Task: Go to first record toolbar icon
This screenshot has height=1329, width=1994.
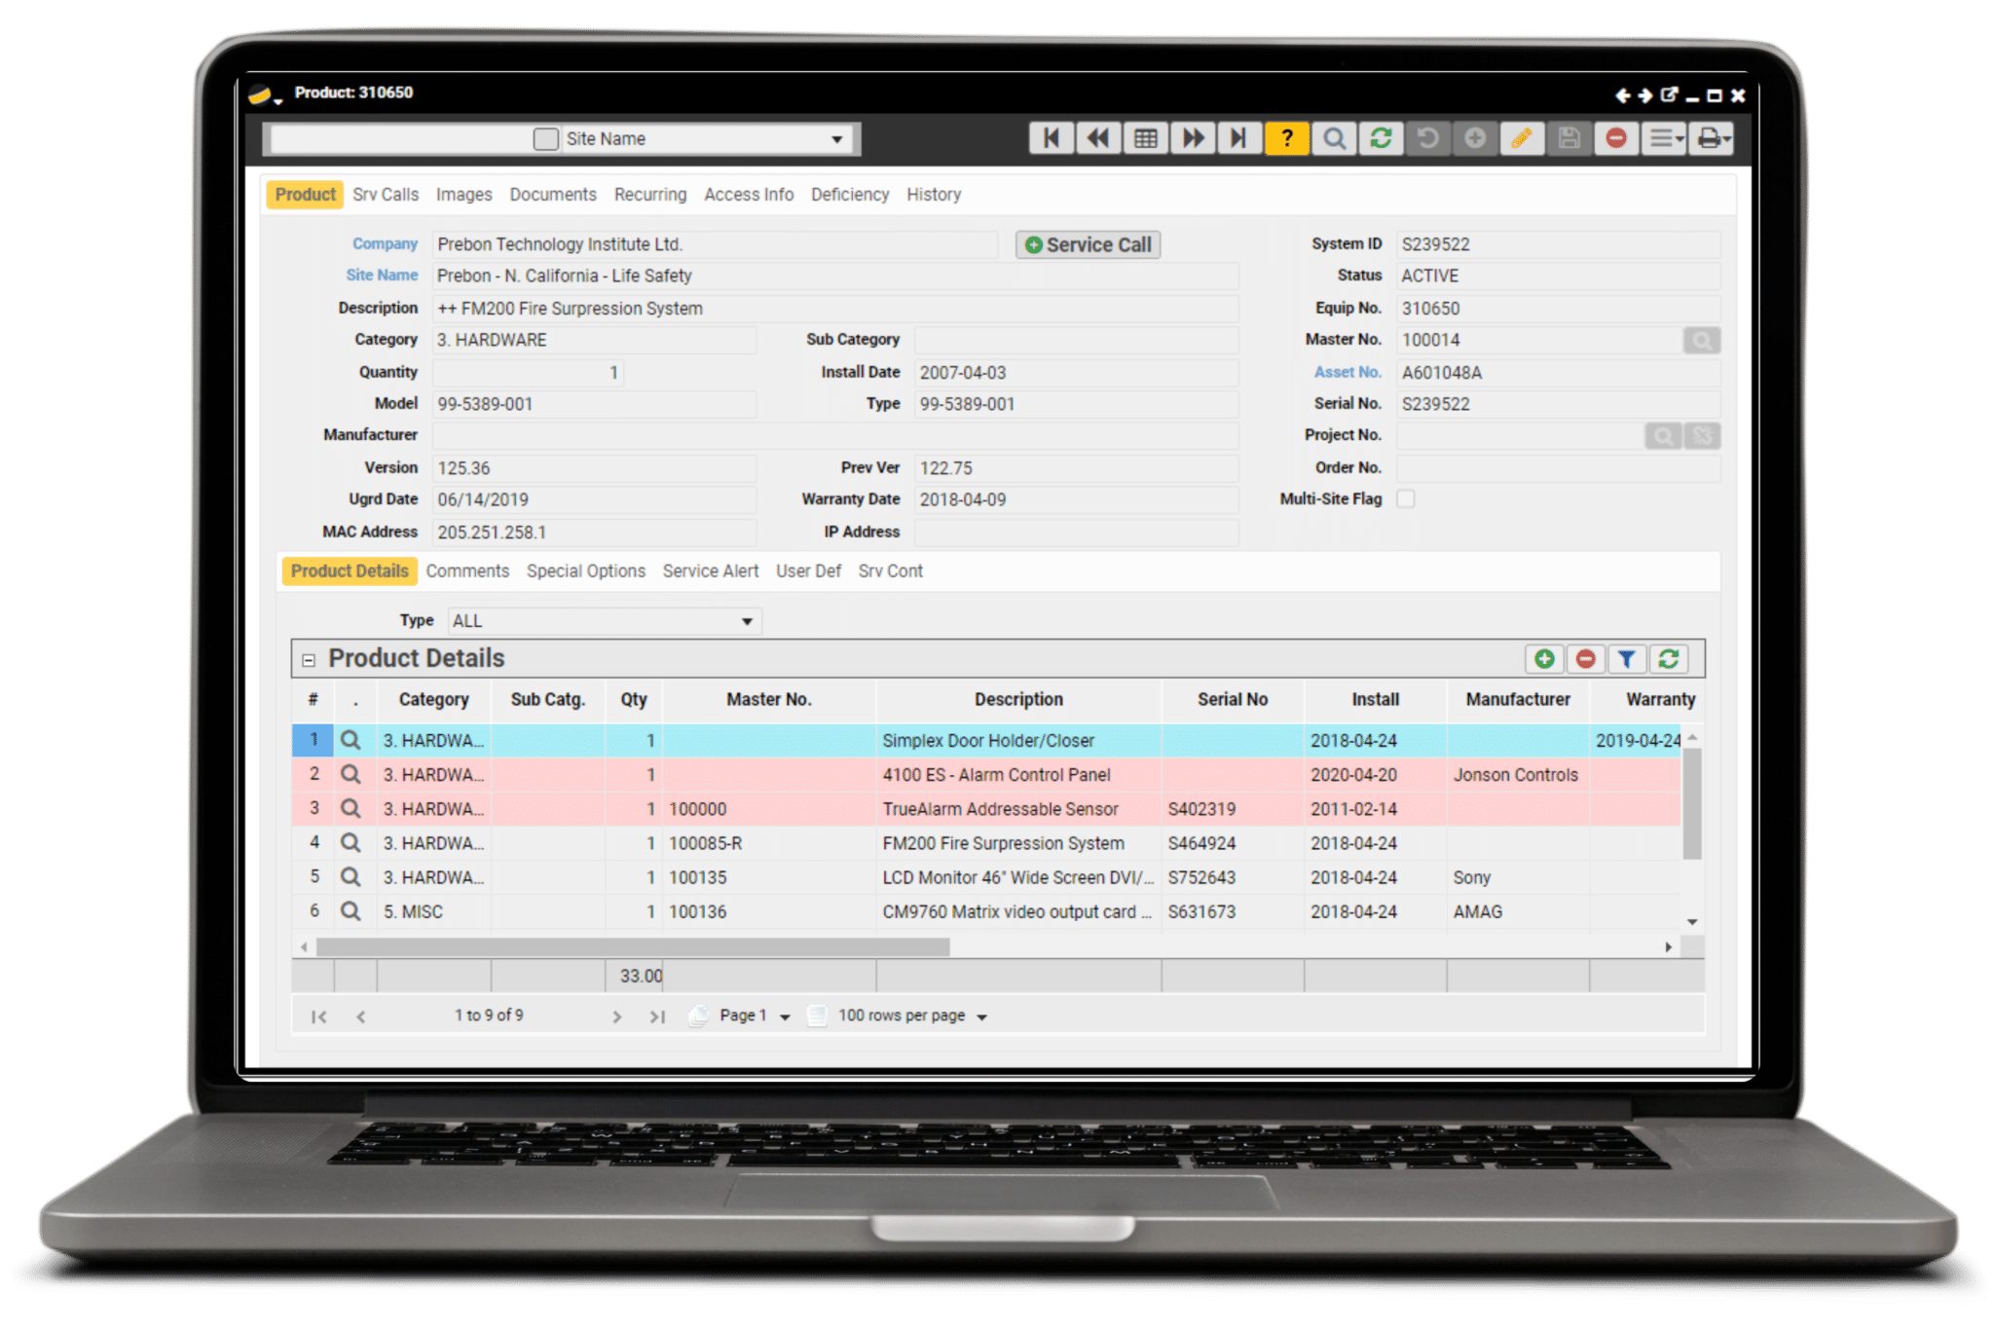Action: 1051,138
